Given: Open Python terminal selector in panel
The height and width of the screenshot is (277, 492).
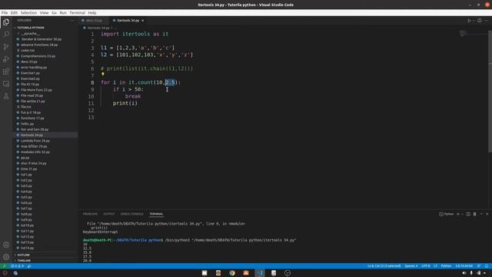Looking at the screenshot, I should point(447,214).
